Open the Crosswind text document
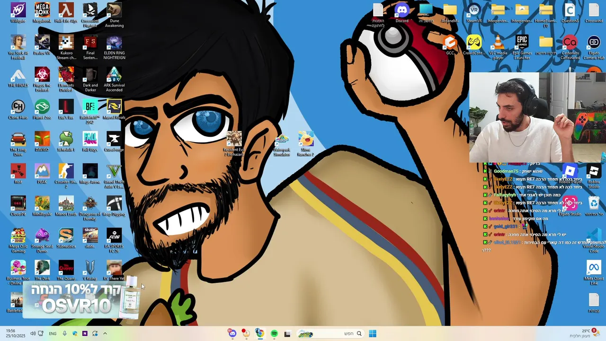 coord(594,13)
